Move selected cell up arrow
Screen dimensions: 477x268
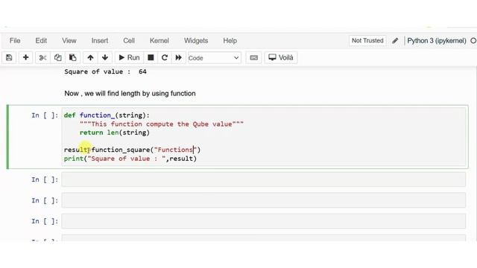pos(90,57)
